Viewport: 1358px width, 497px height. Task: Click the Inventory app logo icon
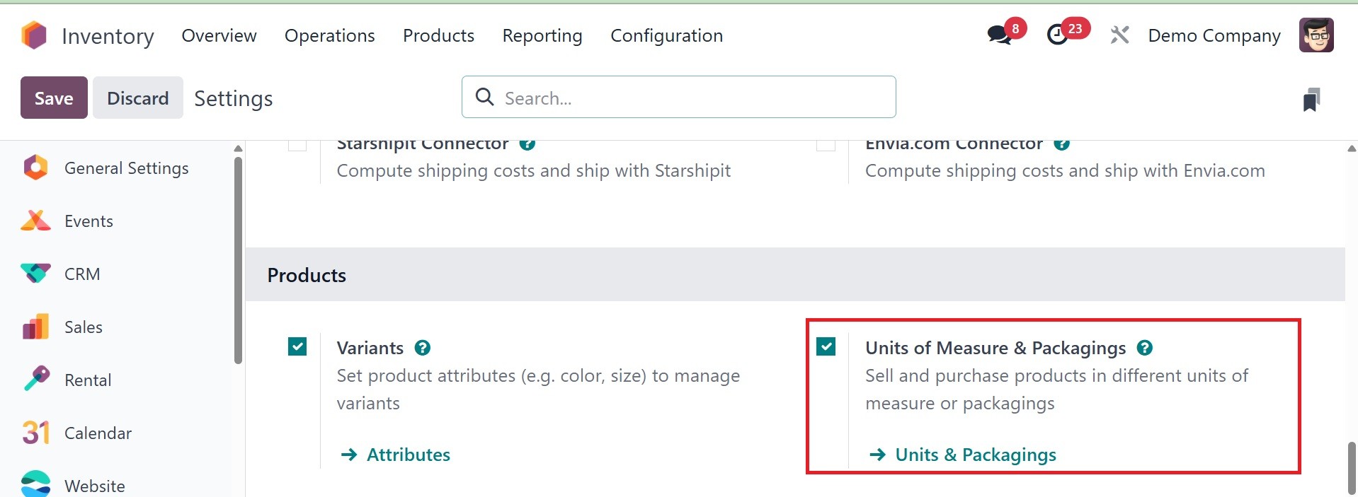[34, 35]
